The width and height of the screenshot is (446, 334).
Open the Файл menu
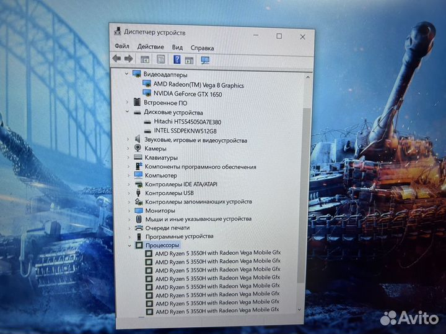122,46
